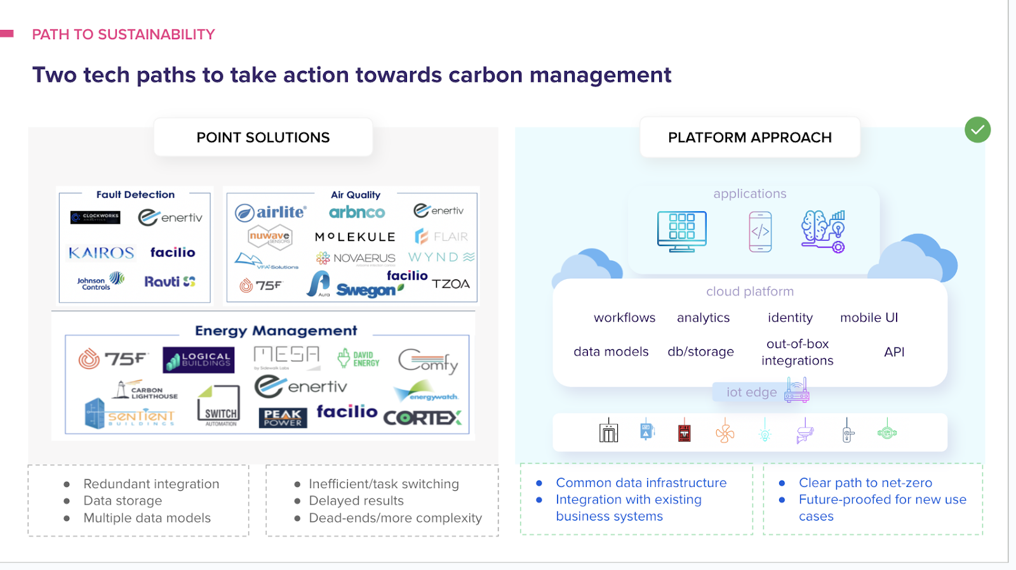The image size is (1016, 570).
Task: Click the 'Dead-ends/more complexity' bullet
Action: point(396,518)
